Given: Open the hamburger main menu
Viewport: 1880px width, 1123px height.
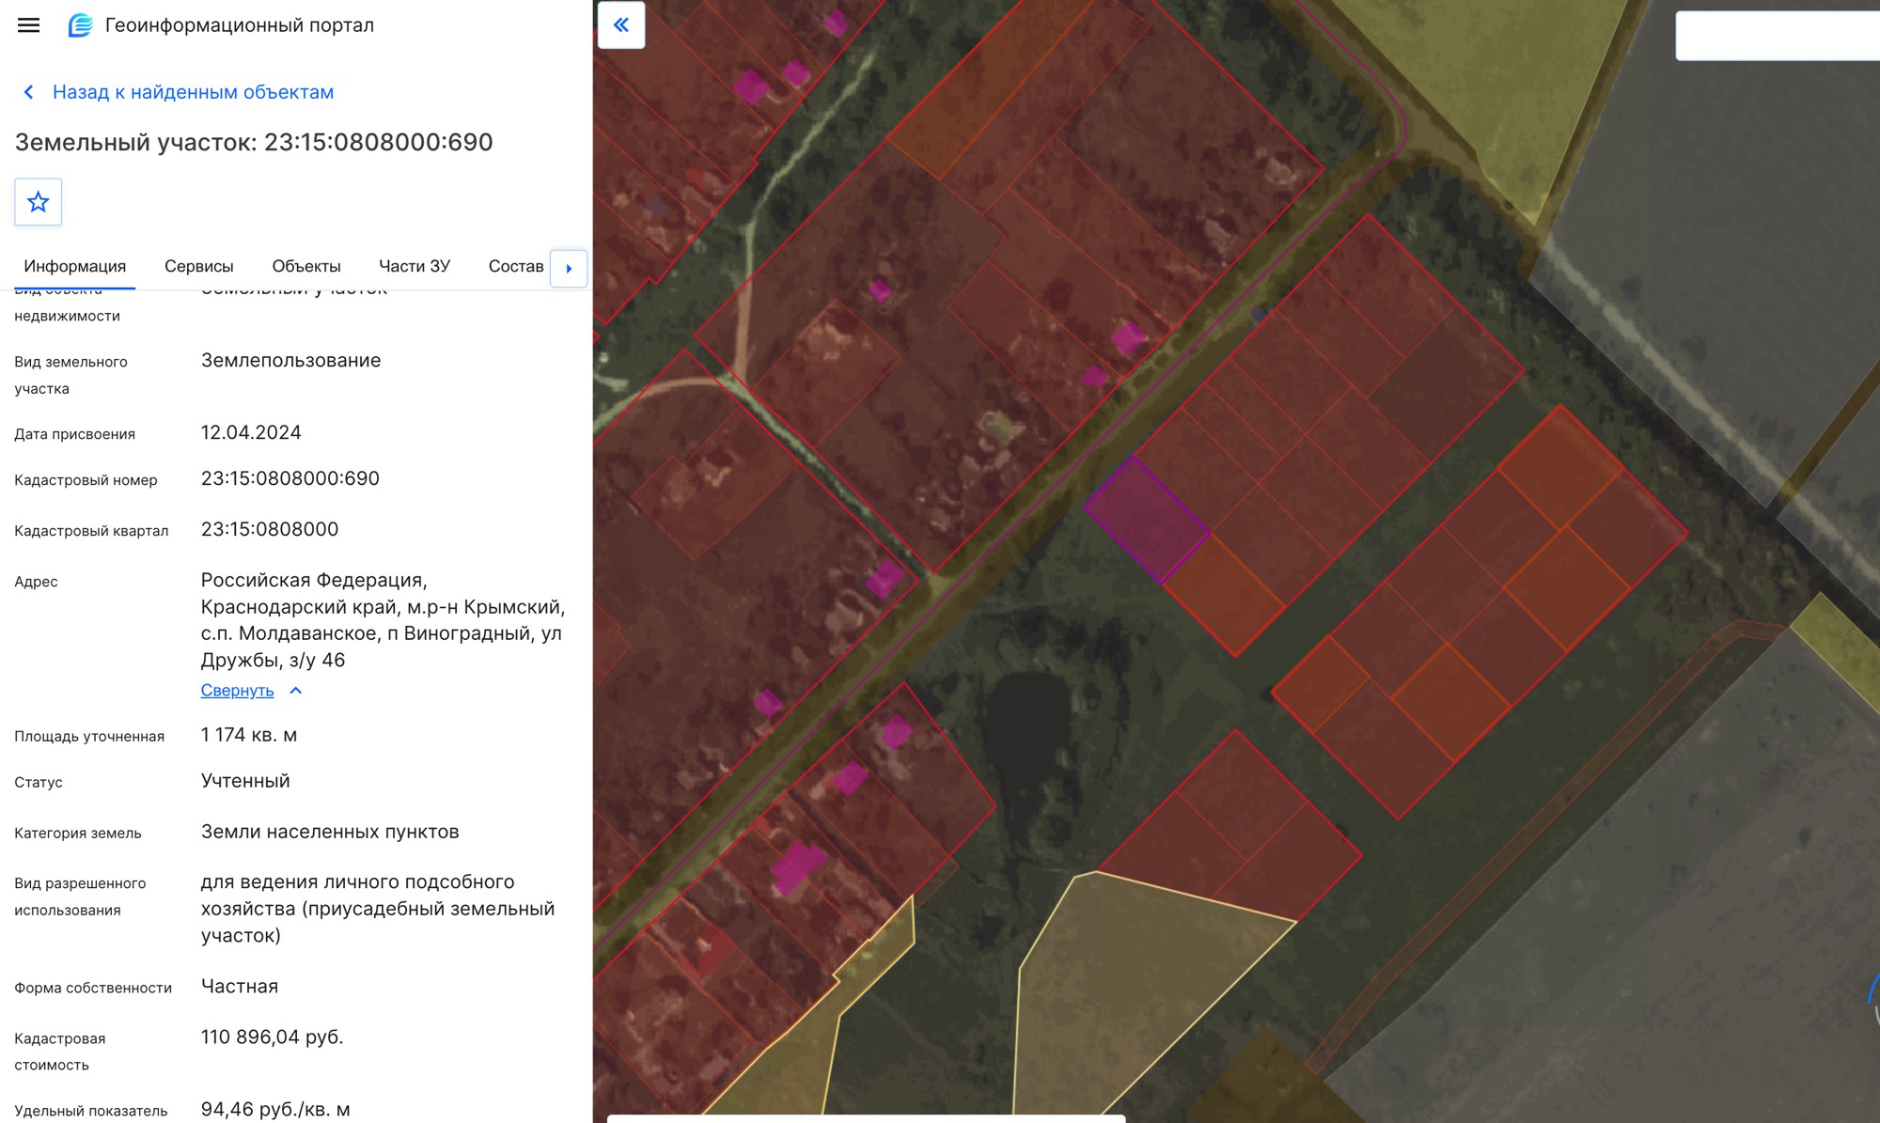Looking at the screenshot, I should (28, 25).
